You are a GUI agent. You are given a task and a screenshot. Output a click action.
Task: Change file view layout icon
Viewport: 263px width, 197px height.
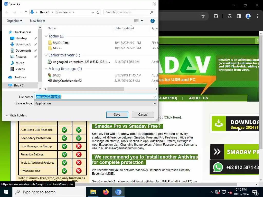(136, 21)
